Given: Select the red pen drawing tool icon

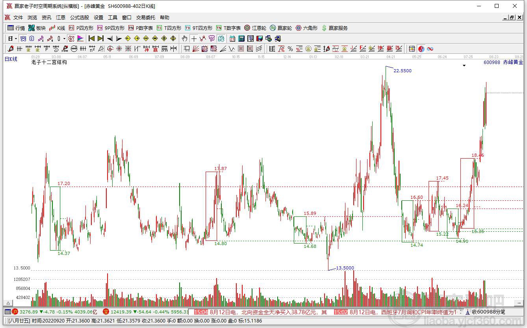Looking at the screenshot, I should point(11,49).
